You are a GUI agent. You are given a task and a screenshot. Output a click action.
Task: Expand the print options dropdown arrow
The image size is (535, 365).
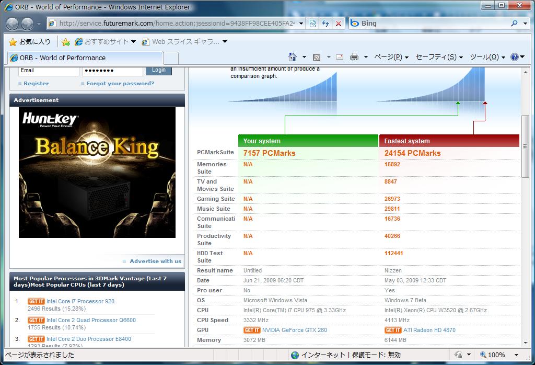pyautogui.click(x=366, y=57)
